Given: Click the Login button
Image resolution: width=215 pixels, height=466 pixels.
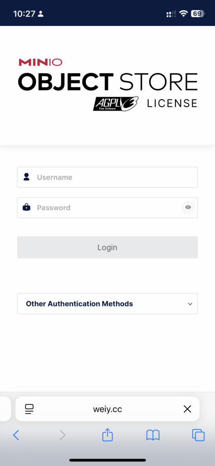Looking at the screenshot, I should coord(107,247).
